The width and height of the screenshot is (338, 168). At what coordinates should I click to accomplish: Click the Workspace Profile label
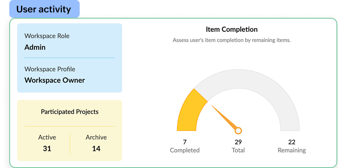pyautogui.click(x=50, y=69)
